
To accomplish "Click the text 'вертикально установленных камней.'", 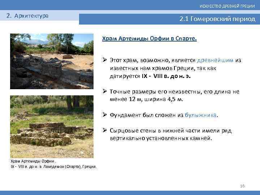I will point(161,138).
